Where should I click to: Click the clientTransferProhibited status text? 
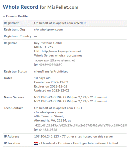(x=51, y=71)
